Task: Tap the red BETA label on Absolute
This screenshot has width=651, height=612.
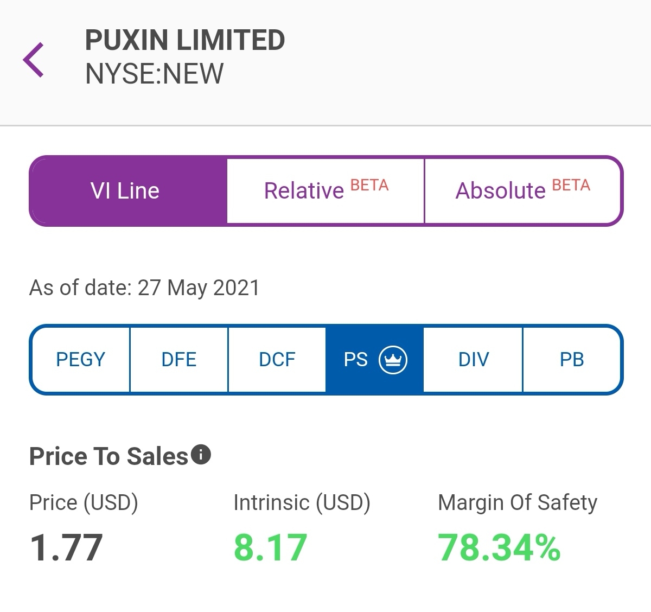Action: (x=571, y=186)
